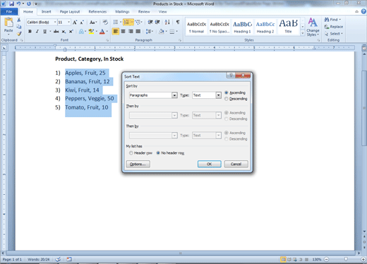
Task: Select the Header row radio button
Action: pos(131,153)
